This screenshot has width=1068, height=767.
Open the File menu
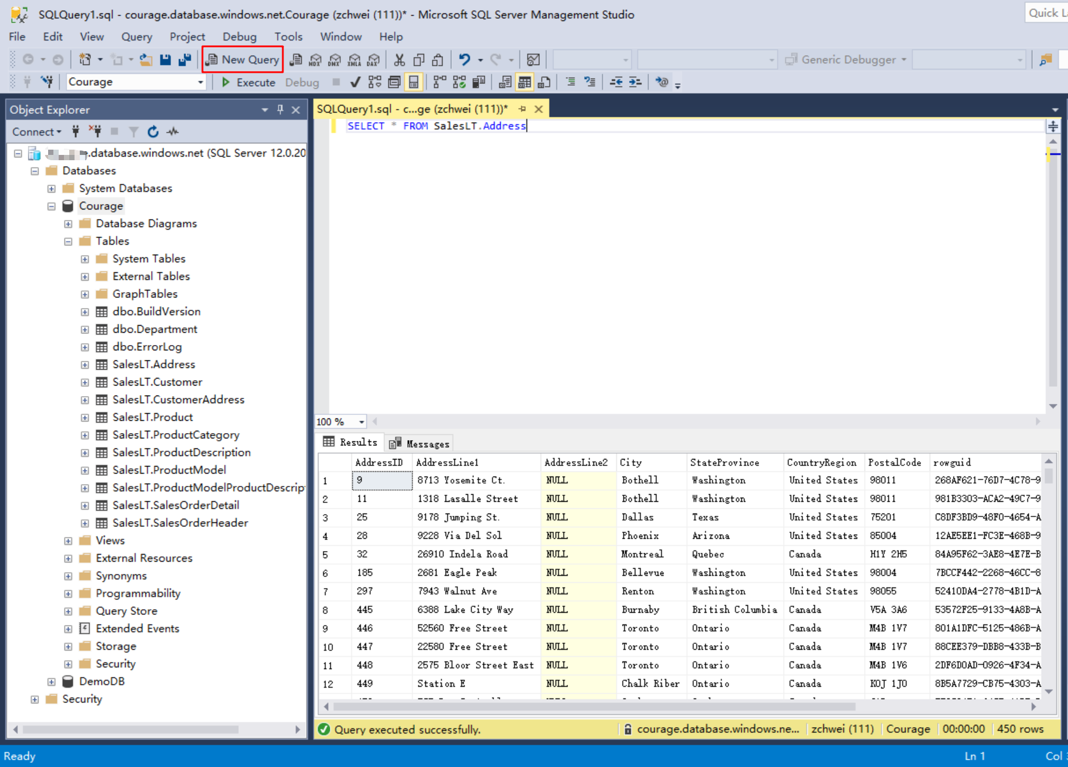pos(17,36)
